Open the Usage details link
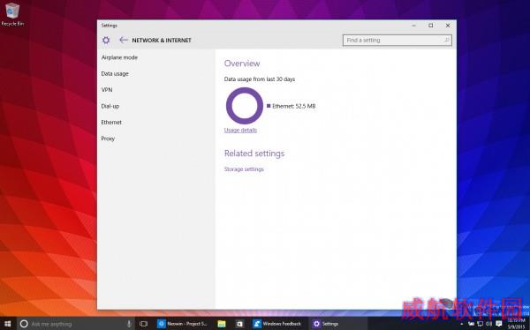This screenshot has width=530, height=330. point(240,130)
